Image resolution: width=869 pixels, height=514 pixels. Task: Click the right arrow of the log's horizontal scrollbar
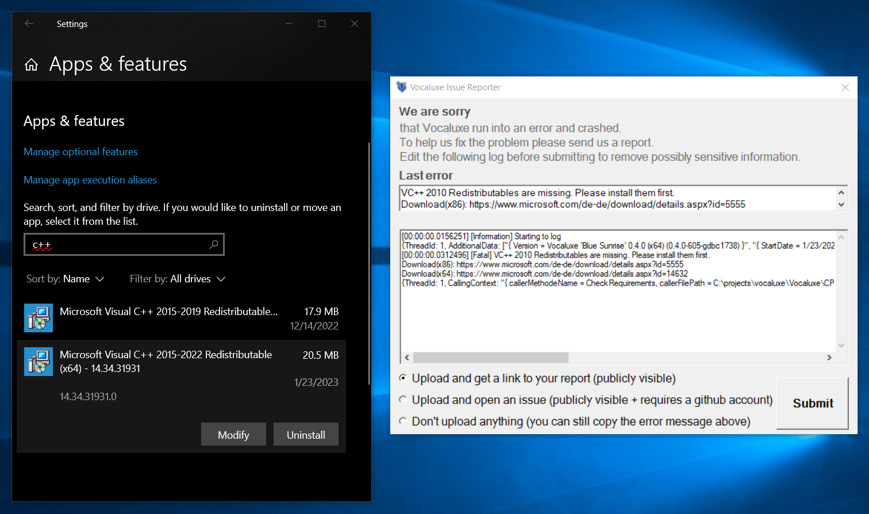(x=829, y=357)
